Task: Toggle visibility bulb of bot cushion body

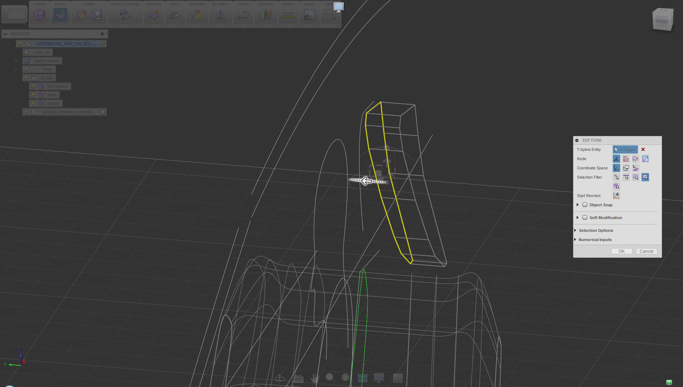Action: coord(33,86)
